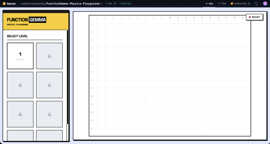Viewport: 270px width, 144px height.
Task: Select the App tab
Action: [x=209, y=4]
